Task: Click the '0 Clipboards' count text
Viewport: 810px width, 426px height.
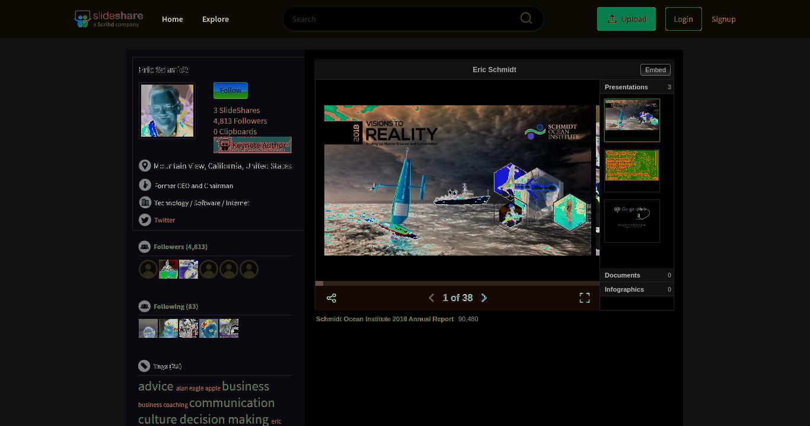Action: (x=235, y=131)
